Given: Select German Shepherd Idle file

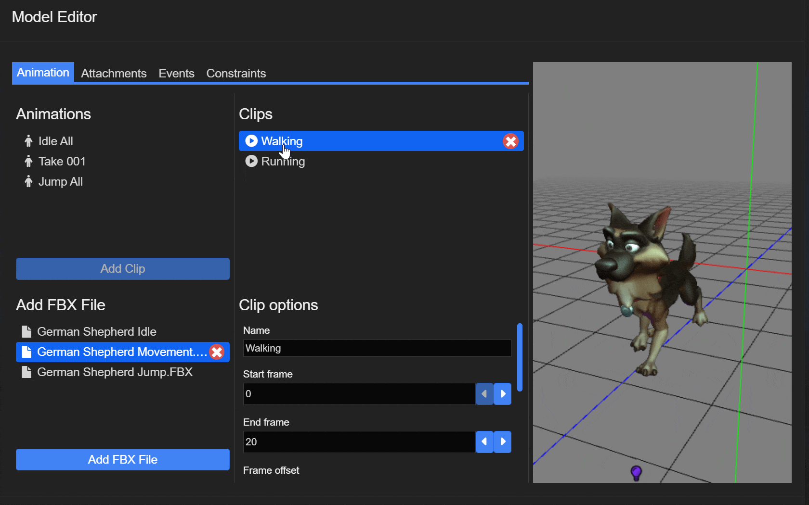Looking at the screenshot, I should click(x=97, y=331).
